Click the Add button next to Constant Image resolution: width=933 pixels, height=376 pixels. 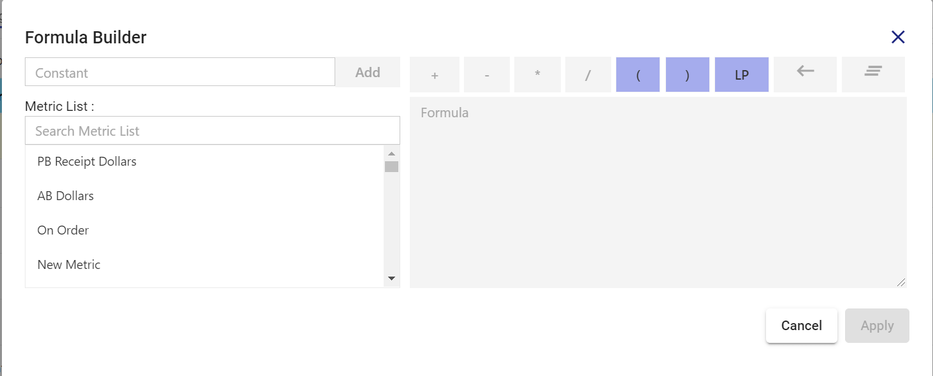367,72
